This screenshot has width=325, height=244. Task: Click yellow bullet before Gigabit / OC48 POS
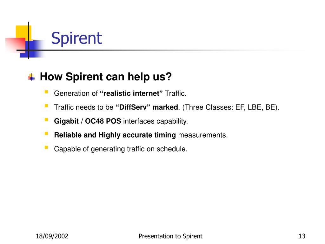(x=46, y=120)
